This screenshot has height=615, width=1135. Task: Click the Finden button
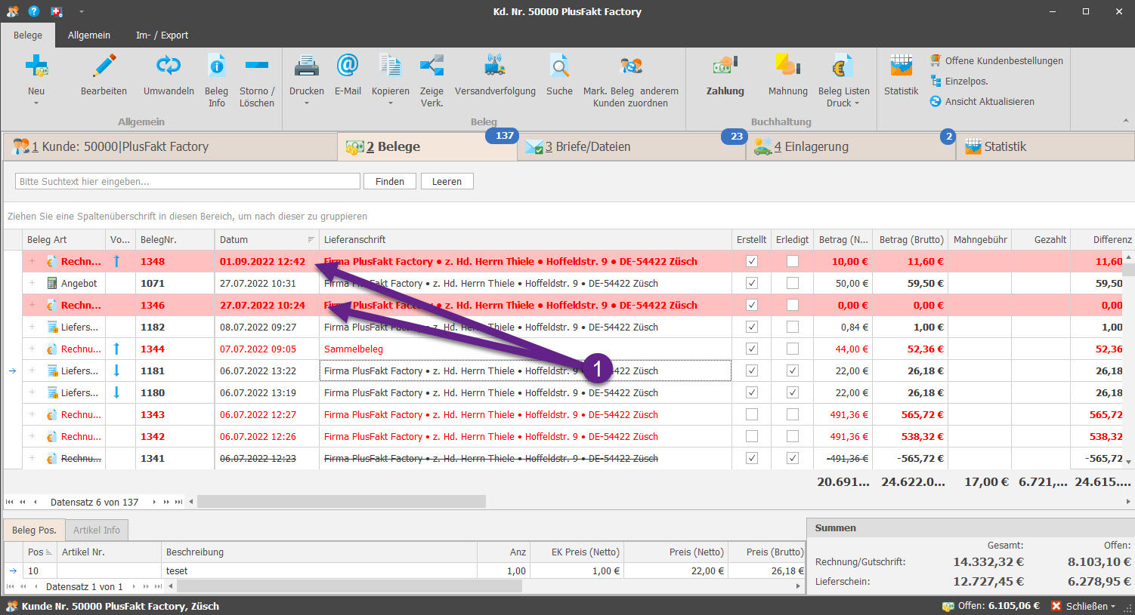[390, 181]
